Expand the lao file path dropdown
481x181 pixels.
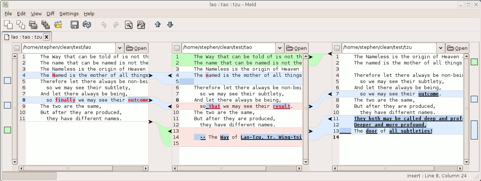[120, 48]
